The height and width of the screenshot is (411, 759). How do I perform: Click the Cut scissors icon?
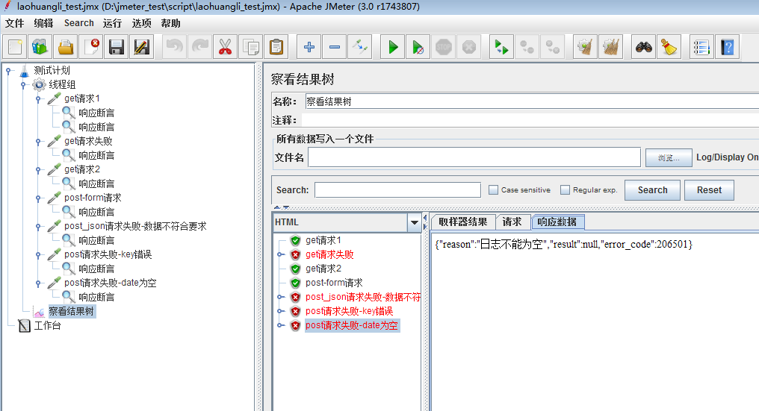(x=225, y=47)
